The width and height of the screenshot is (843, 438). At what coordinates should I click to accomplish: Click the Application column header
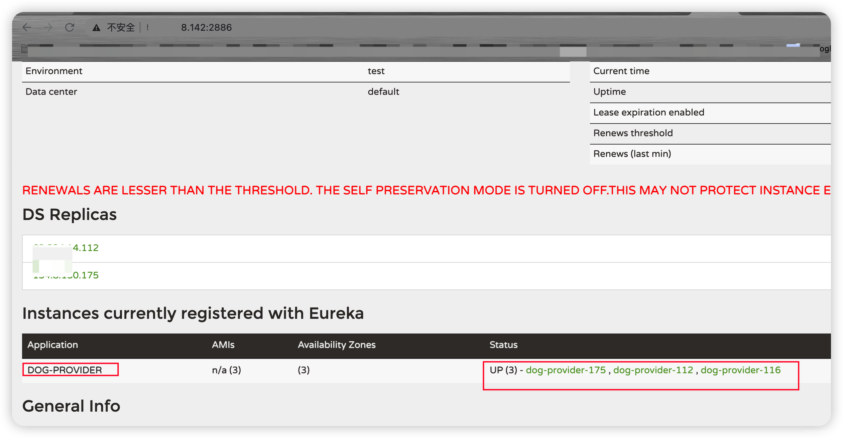[52, 345]
